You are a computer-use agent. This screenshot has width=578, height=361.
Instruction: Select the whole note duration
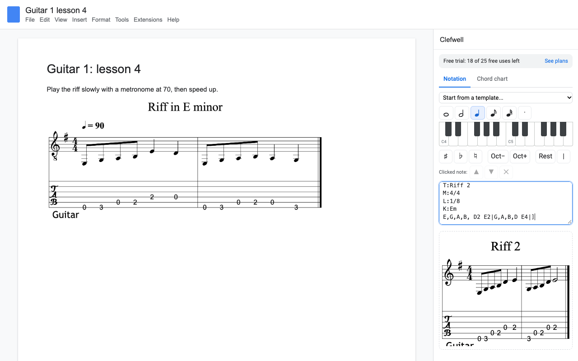click(446, 113)
